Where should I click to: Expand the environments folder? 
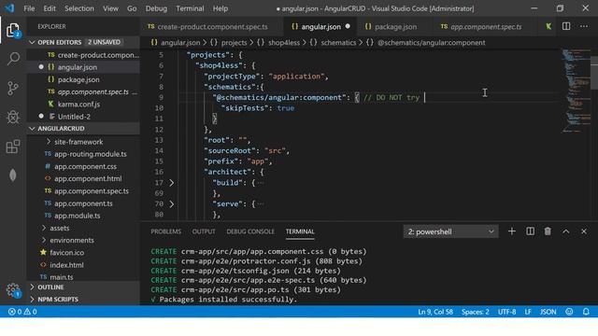(x=44, y=240)
